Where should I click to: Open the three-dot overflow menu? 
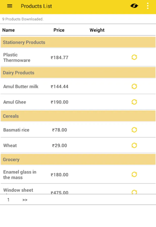pyautogui.click(x=148, y=6)
